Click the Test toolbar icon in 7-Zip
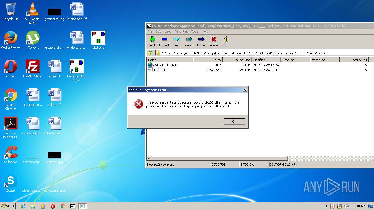Image resolution: width=374 pixels, height=210 pixels. (176, 41)
